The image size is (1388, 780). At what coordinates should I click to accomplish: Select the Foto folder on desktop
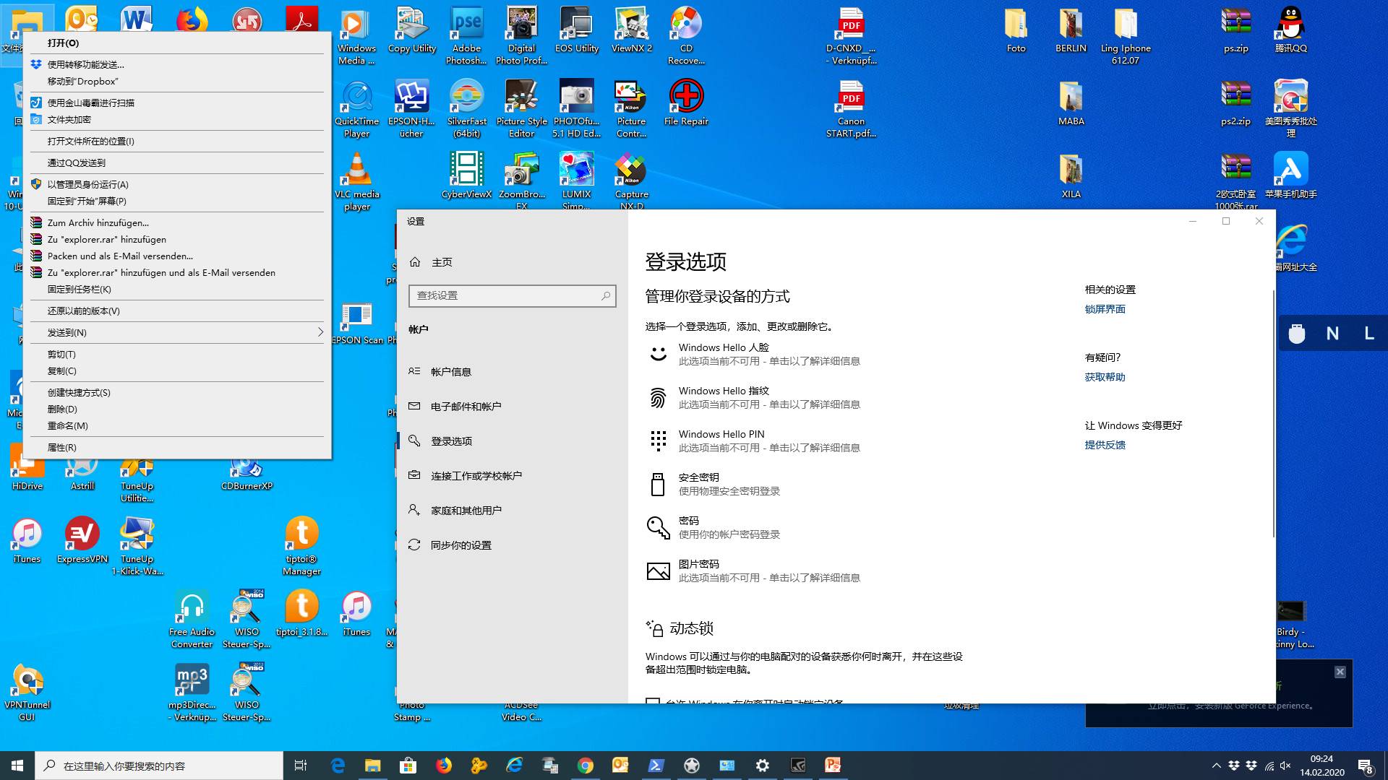pos(1016,30)
